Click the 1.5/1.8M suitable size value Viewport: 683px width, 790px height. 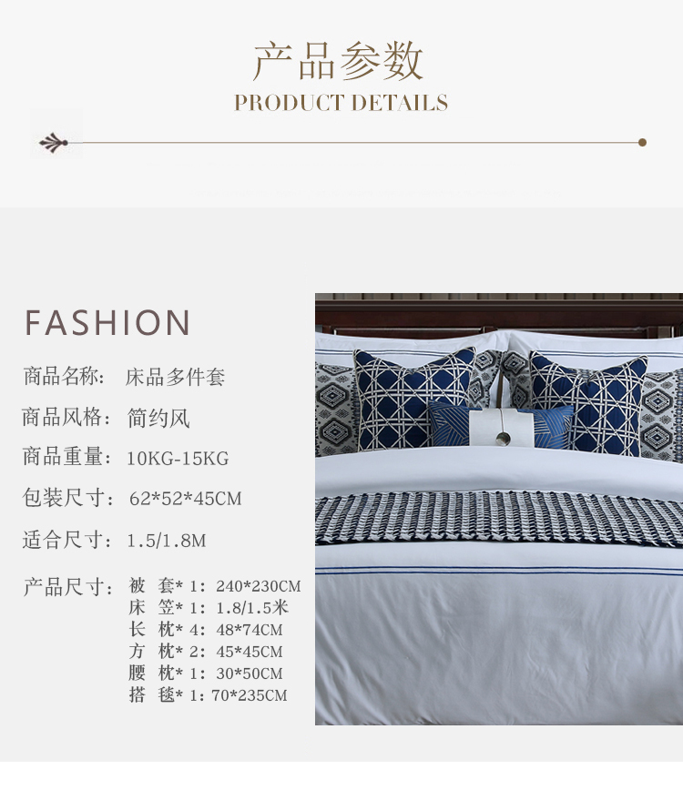click(167, 541)
